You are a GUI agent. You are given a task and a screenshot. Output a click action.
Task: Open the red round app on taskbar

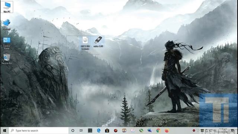[x=116, y=131]
